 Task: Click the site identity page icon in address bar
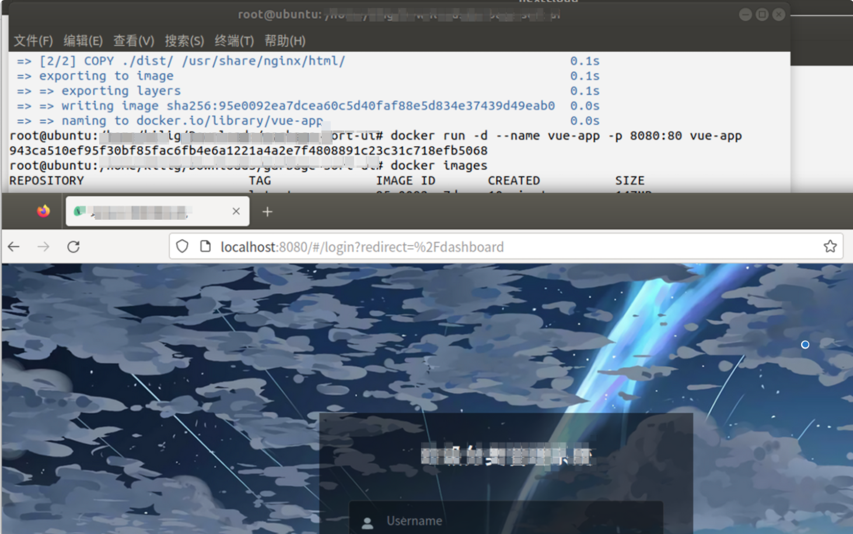click(205, 247)
